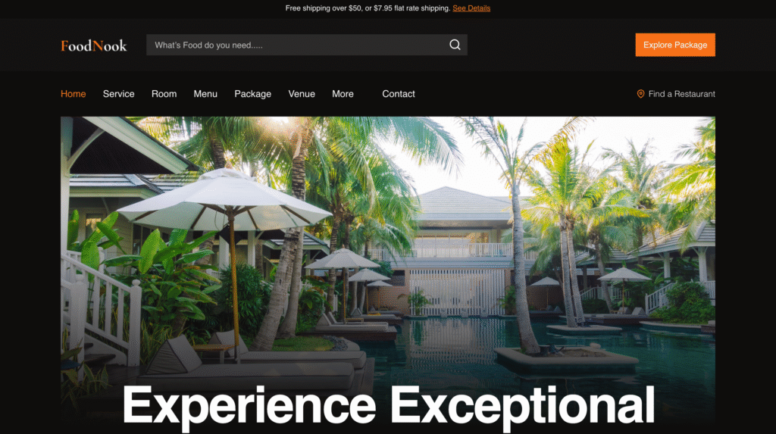Image resolution: width=776 pixels, height=434 pixels.
Task: Choose Package in the navigation bar
Action: point(253,94)
